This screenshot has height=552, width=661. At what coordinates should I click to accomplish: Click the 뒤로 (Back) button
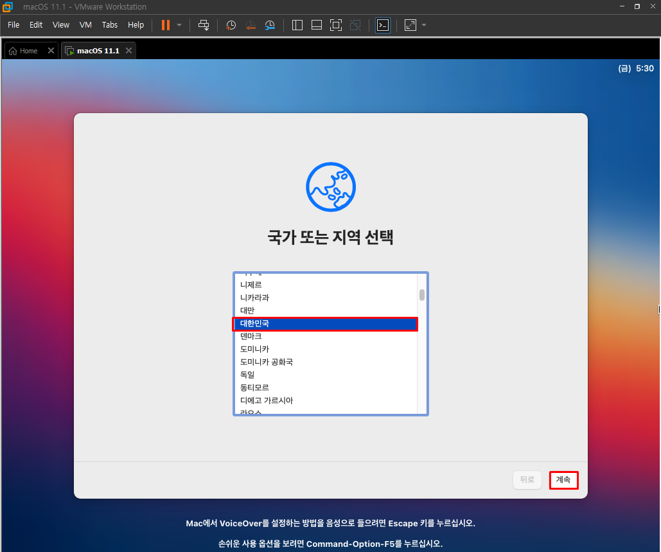pyautogui.click(x=527, y=480)
